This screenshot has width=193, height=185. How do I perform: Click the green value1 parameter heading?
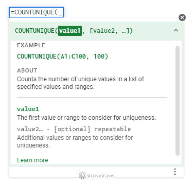click(x=28, y=109)
